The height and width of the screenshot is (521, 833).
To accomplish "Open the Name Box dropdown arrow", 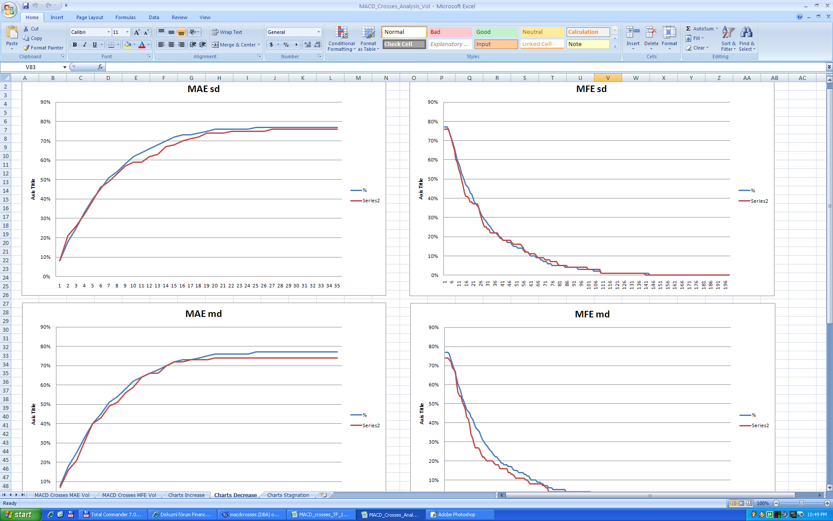I will [65, 67].
